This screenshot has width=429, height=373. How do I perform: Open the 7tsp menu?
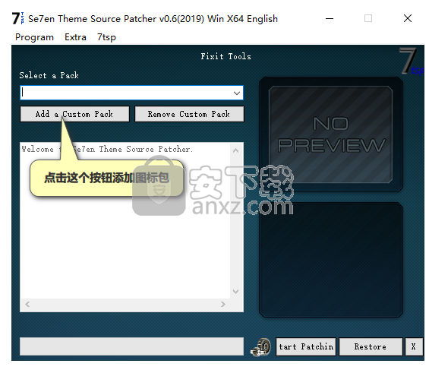(106, 37)
